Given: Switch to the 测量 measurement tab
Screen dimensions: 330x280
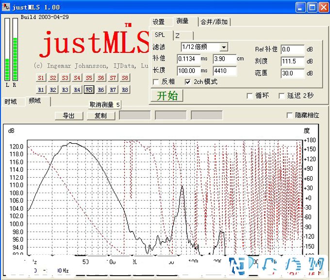Looking at the screenshot, I should click(182, 21).
